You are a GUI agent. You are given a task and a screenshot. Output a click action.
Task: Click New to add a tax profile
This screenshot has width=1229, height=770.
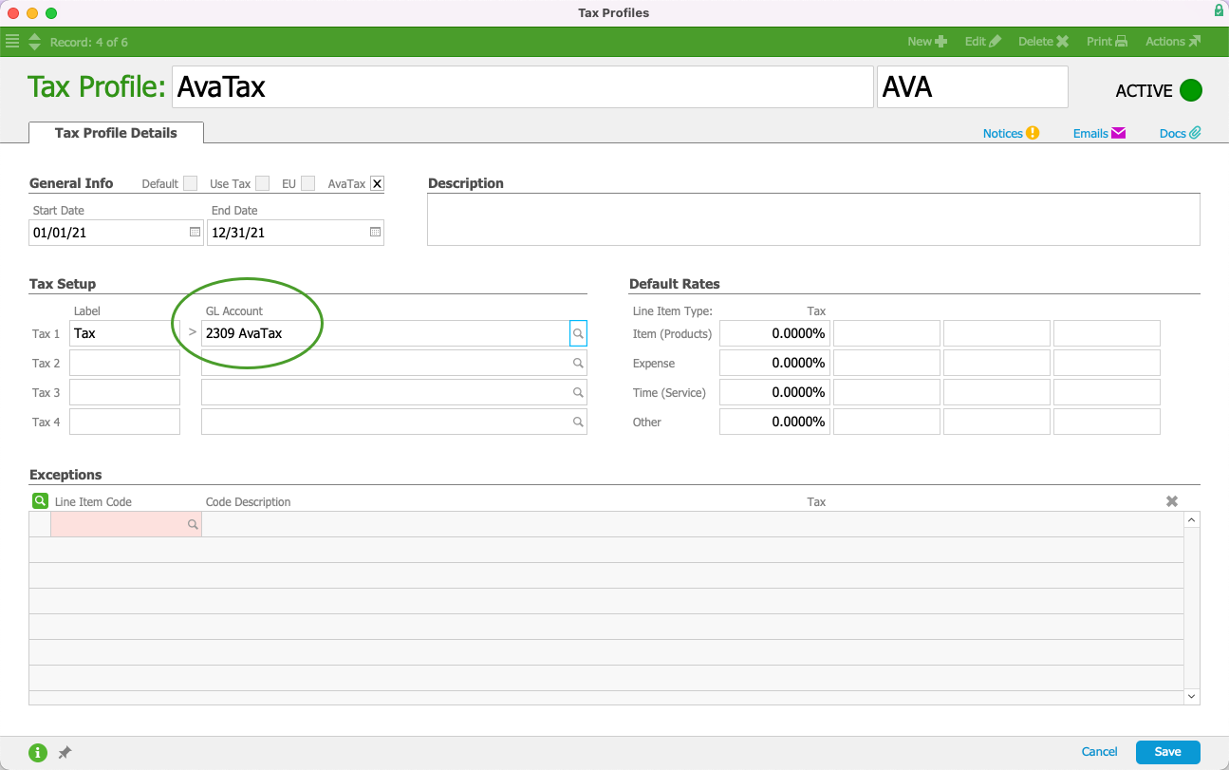pos(927,42)
